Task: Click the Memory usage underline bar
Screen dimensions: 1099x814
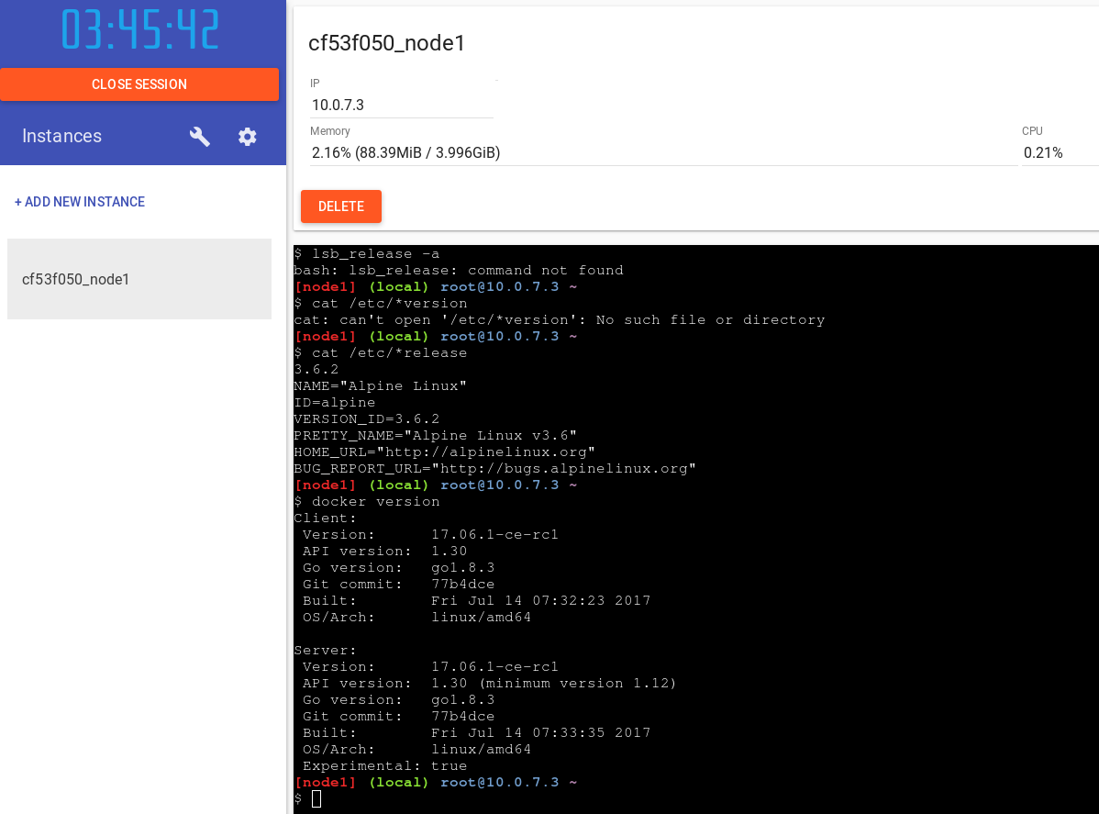Action: [642, 165]
